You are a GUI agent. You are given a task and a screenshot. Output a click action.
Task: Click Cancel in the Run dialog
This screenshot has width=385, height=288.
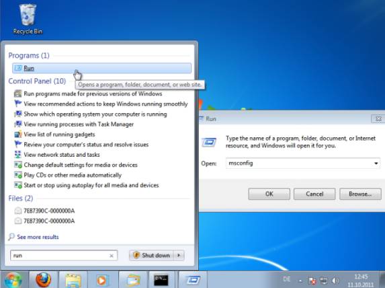coord(314,194)
